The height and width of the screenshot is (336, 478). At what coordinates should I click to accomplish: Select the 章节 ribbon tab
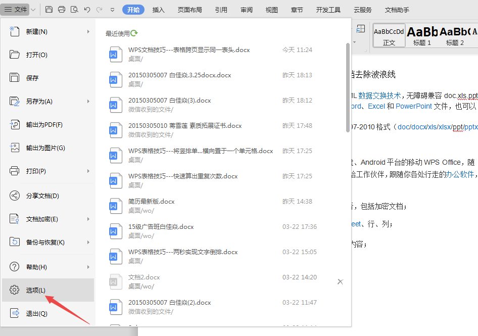pyautogui.click(x=297, y=10)
